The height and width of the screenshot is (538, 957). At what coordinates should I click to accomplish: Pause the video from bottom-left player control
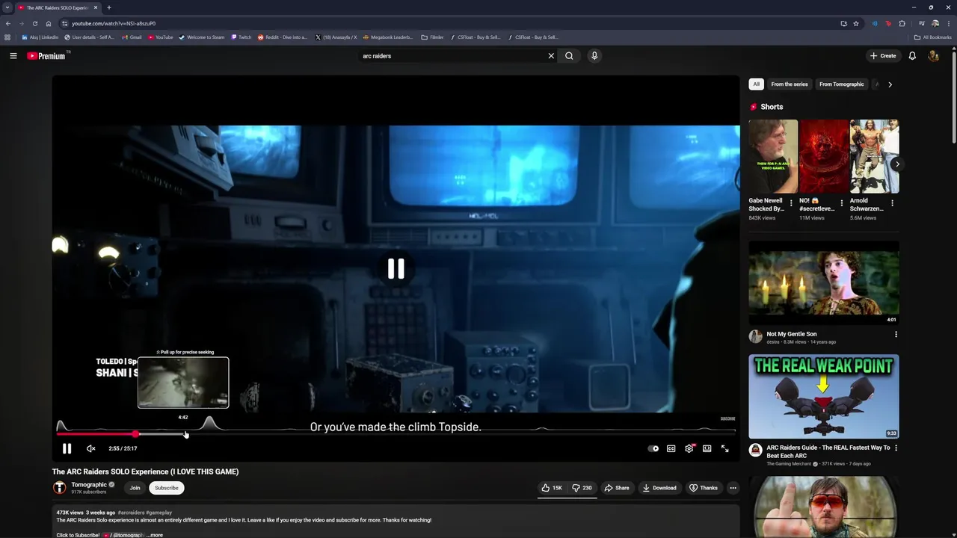pyautogui.click(x=67, y=448)
